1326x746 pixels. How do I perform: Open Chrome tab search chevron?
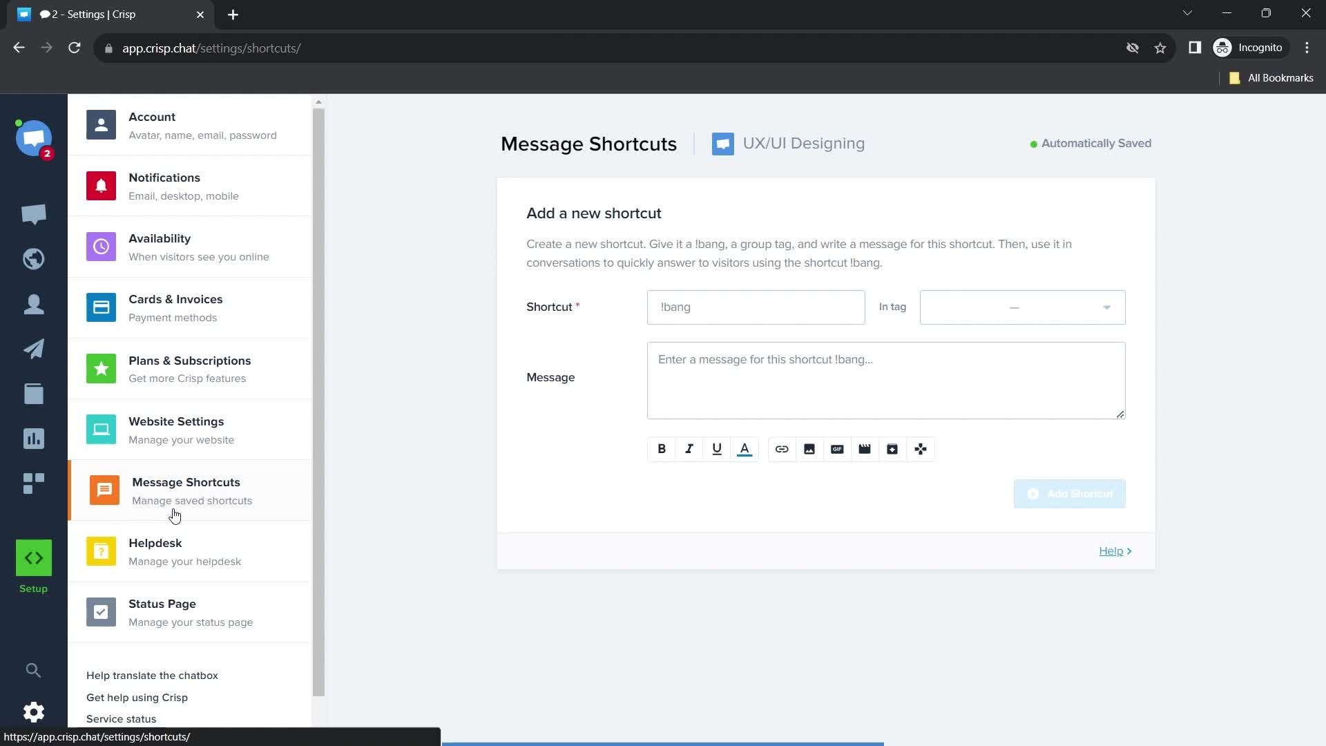point(1187,13)
